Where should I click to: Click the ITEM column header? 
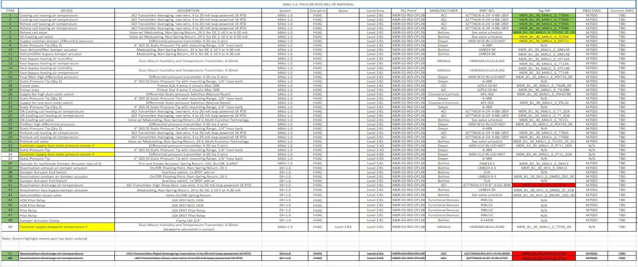tap(10, 10)
